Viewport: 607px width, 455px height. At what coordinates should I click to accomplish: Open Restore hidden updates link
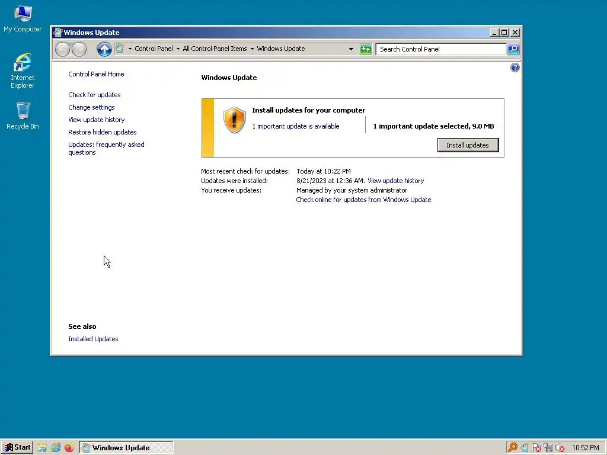[102, 132]
